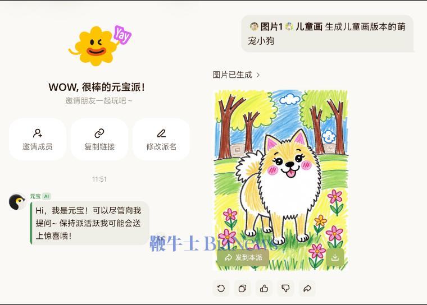Click the green AI badge beside 元宝

coord(47,196)
